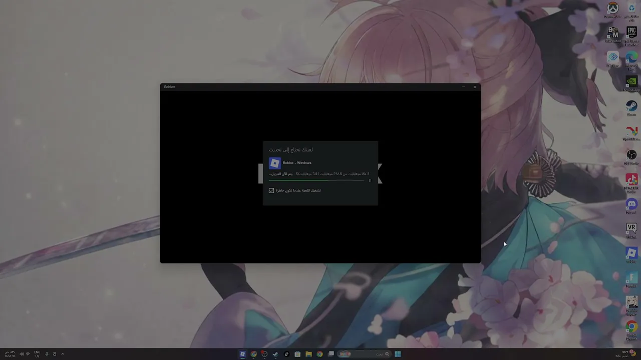Open Steam from the taskbar

point(275,354)
